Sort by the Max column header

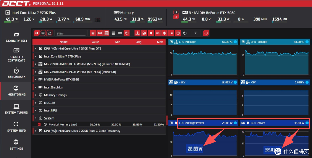coord(160,42)
